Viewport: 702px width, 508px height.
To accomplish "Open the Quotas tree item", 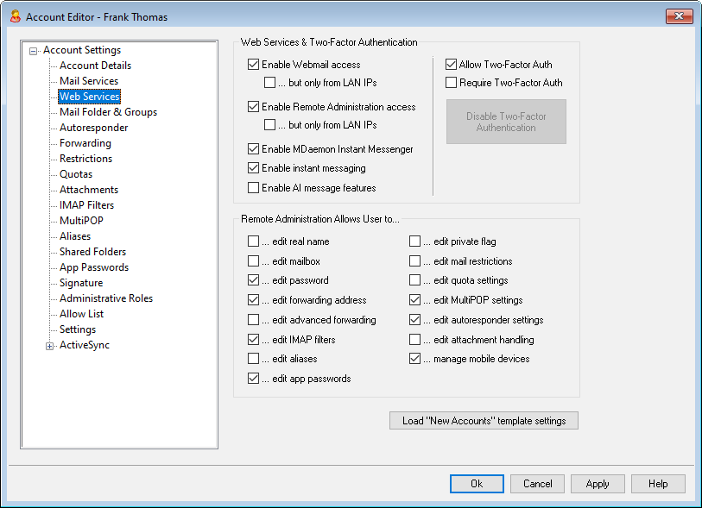I will (x=77, y=174).
